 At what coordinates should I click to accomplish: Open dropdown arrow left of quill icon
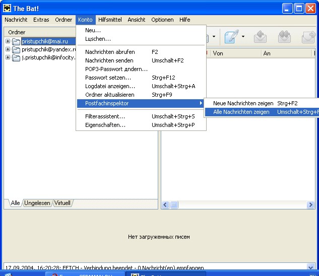[x=214, y=37]
